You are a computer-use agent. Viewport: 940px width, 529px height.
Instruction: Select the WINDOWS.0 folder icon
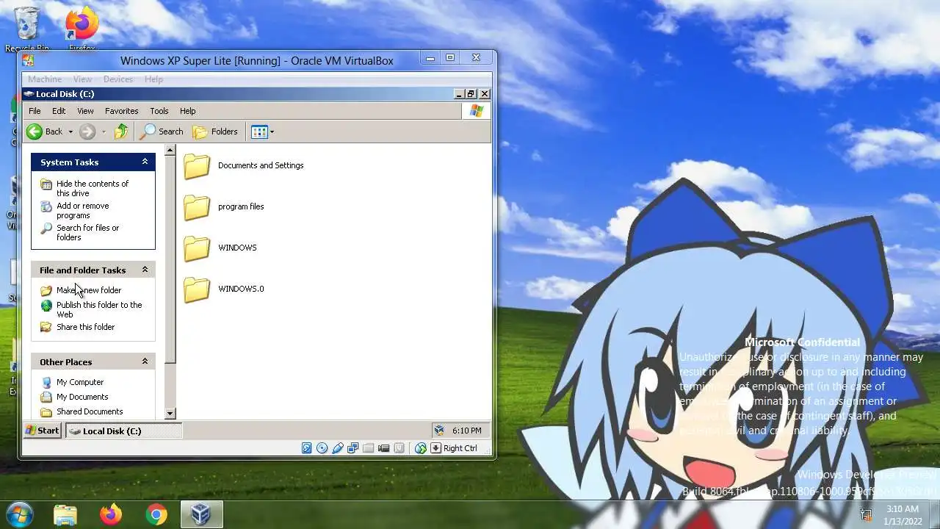point(197,289)
